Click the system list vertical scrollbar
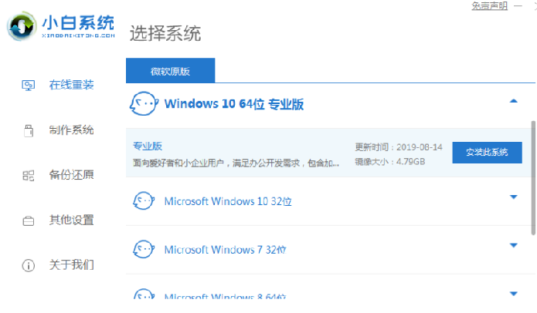Image resolution: width=537 pixels, height=313 pixels. click(x=533, y=177)
